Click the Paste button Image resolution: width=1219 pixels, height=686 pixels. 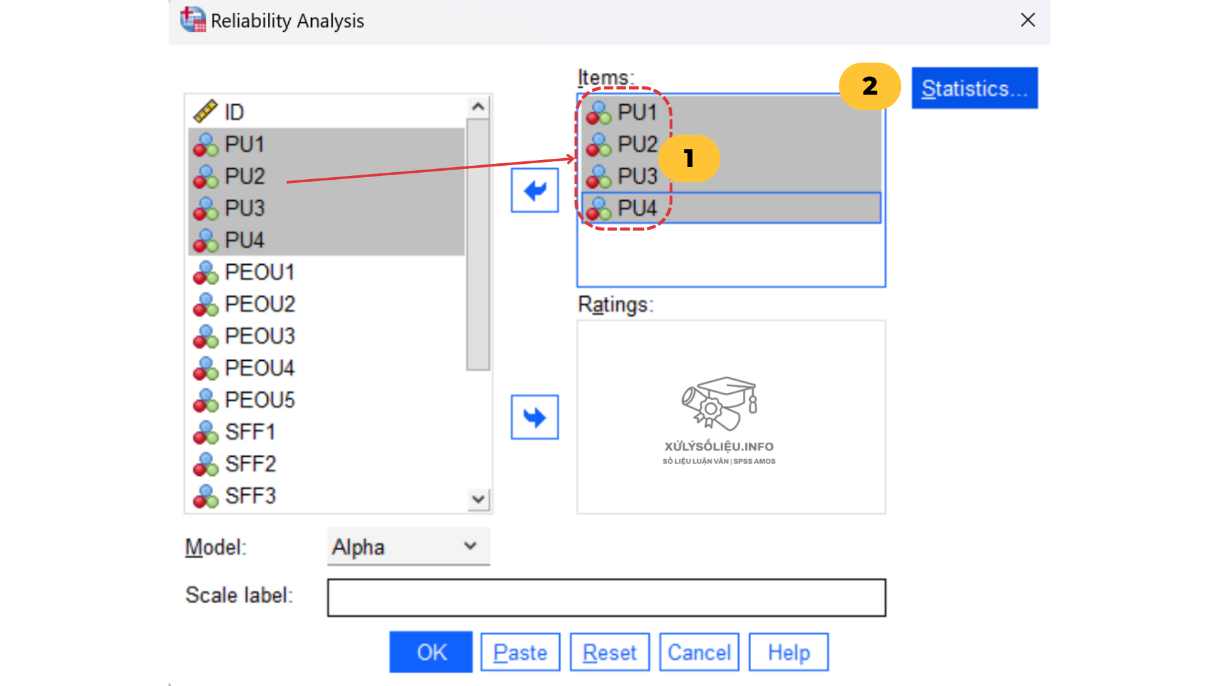coord(521,652)
